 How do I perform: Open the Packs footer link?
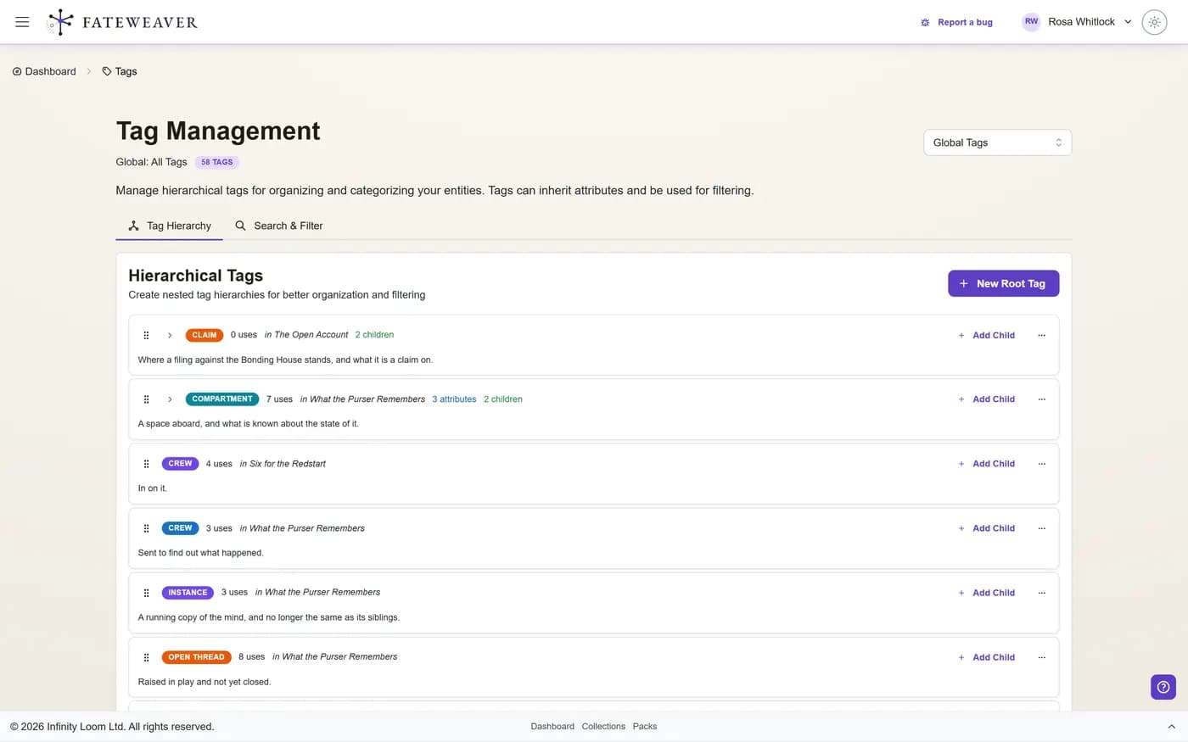(x=645, y=727)
